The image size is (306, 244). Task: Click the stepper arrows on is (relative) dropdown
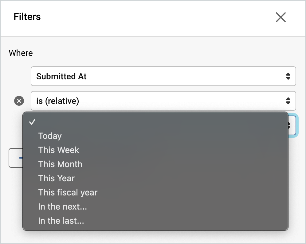tap(288, 101)
